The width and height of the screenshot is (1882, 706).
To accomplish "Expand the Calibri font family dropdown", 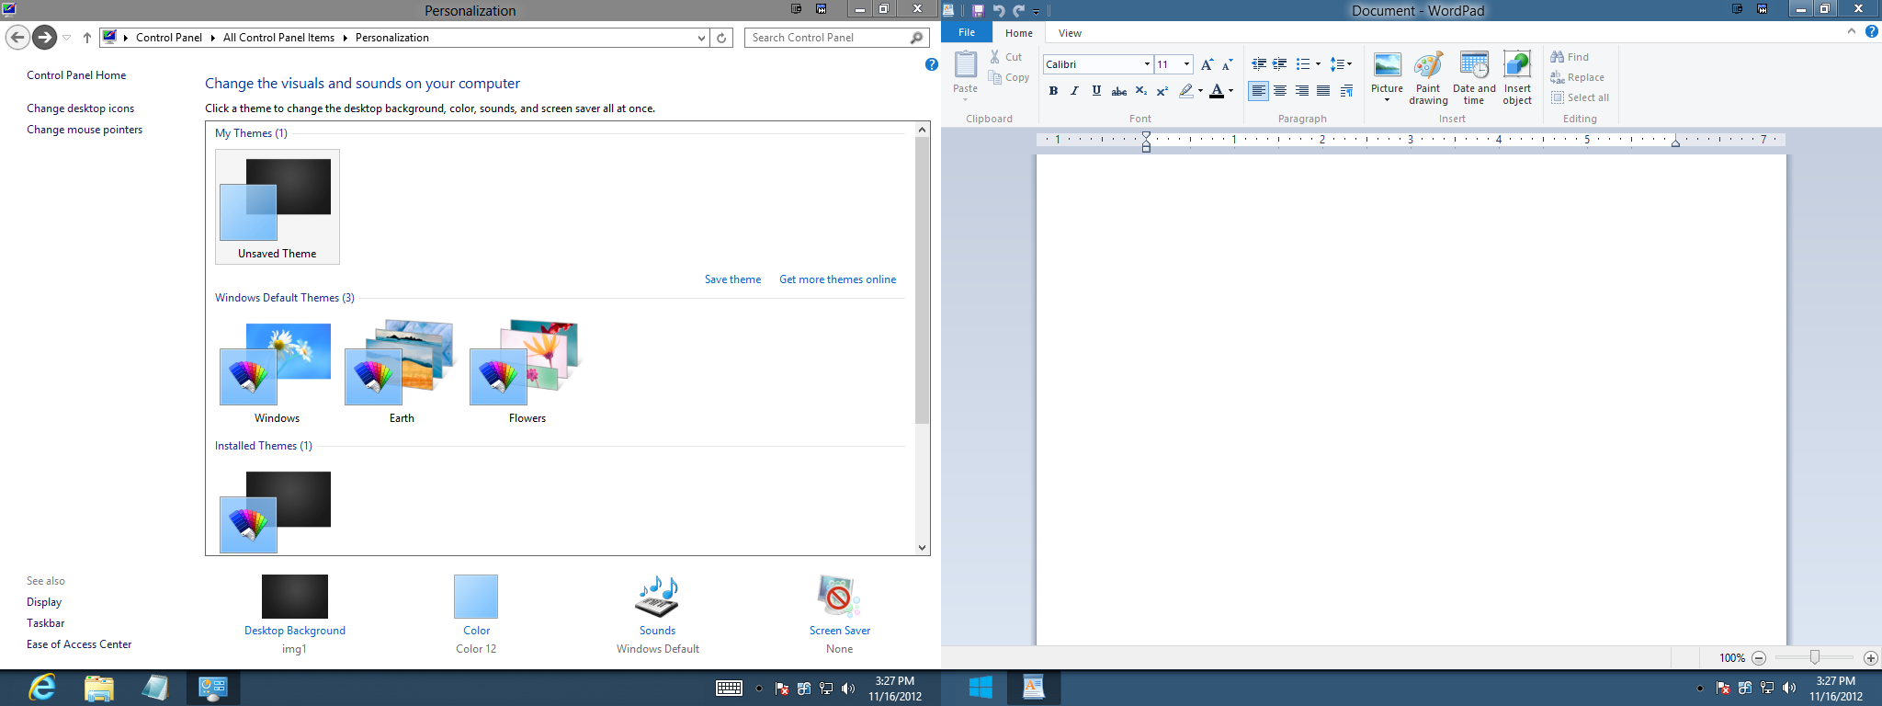I will [x=1147, y=64].
